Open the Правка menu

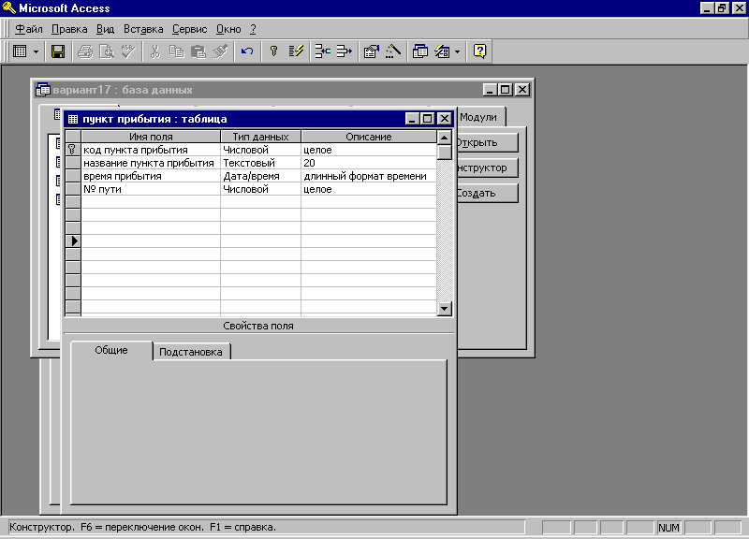[69, 29]
